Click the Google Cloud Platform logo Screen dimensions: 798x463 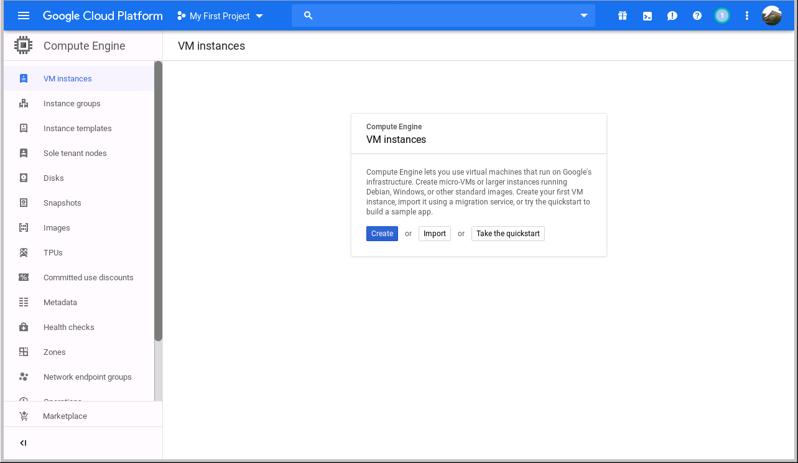click(103, 16)
